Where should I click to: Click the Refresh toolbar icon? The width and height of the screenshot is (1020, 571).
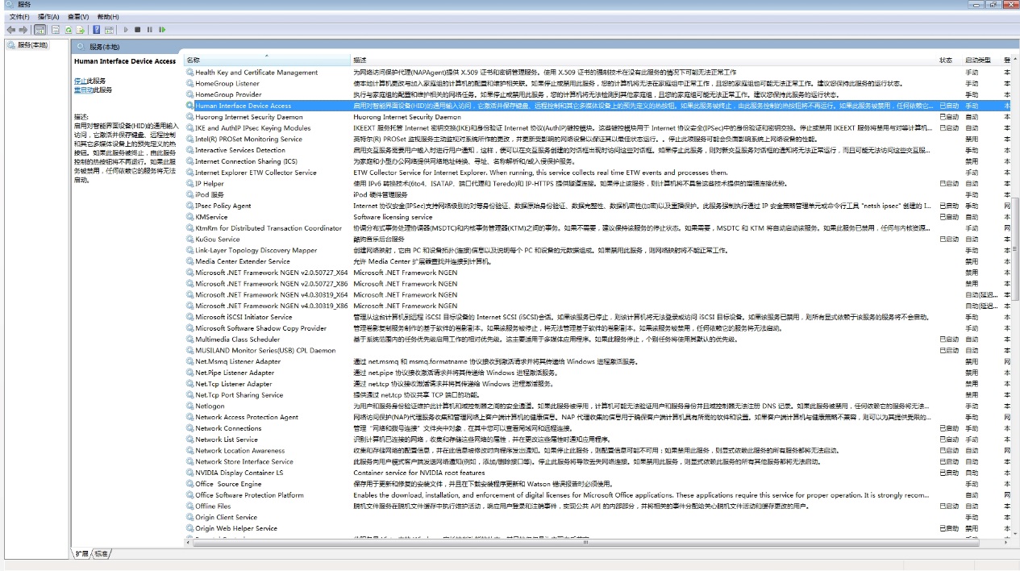[x=69, y=30]
